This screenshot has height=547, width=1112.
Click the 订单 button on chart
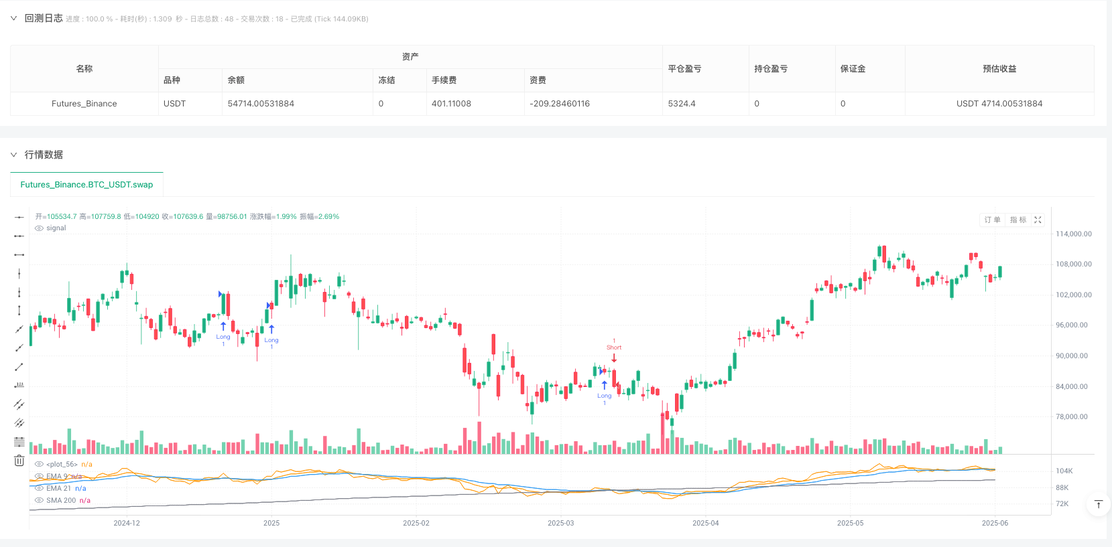(x=992, y=220)
